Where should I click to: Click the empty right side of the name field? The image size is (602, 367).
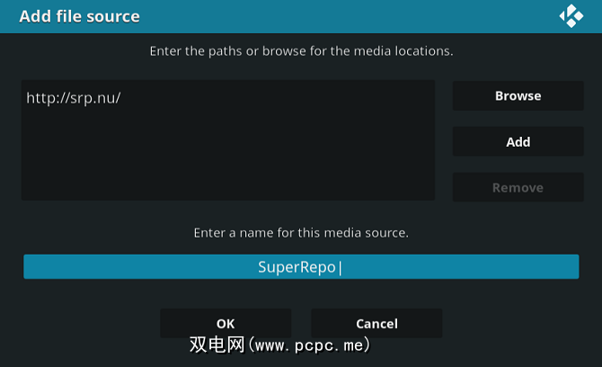pos(485,267)
